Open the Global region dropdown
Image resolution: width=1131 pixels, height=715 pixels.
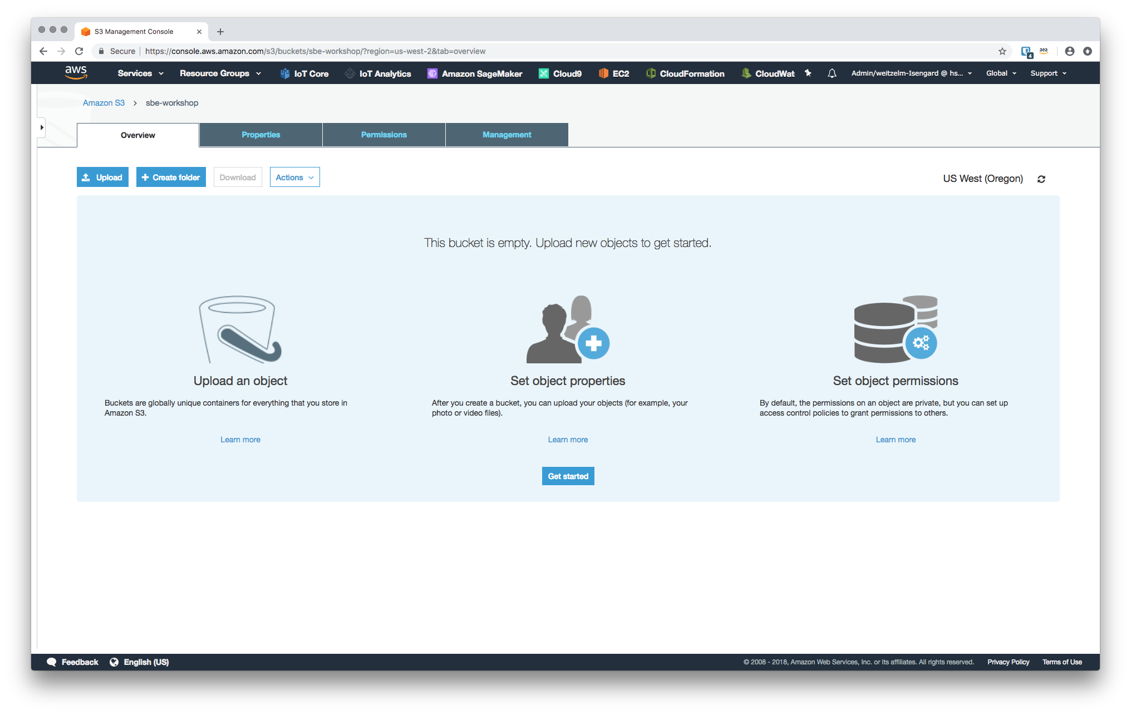(1001, 73)
